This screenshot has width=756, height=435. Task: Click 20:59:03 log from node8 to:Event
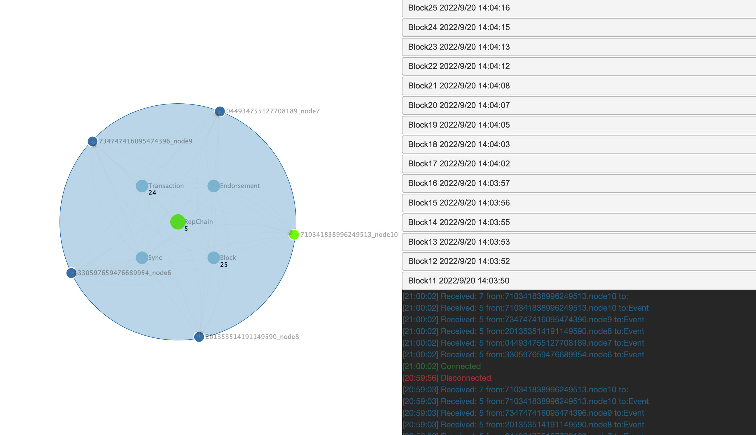[x=523, y=424]
